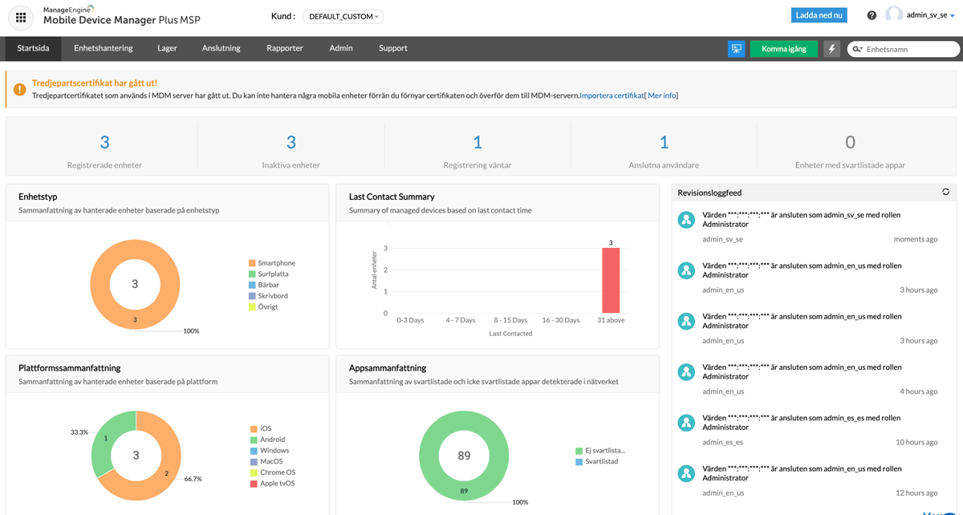Click Enheter med svartlistade appar count 0

point(851,143)
